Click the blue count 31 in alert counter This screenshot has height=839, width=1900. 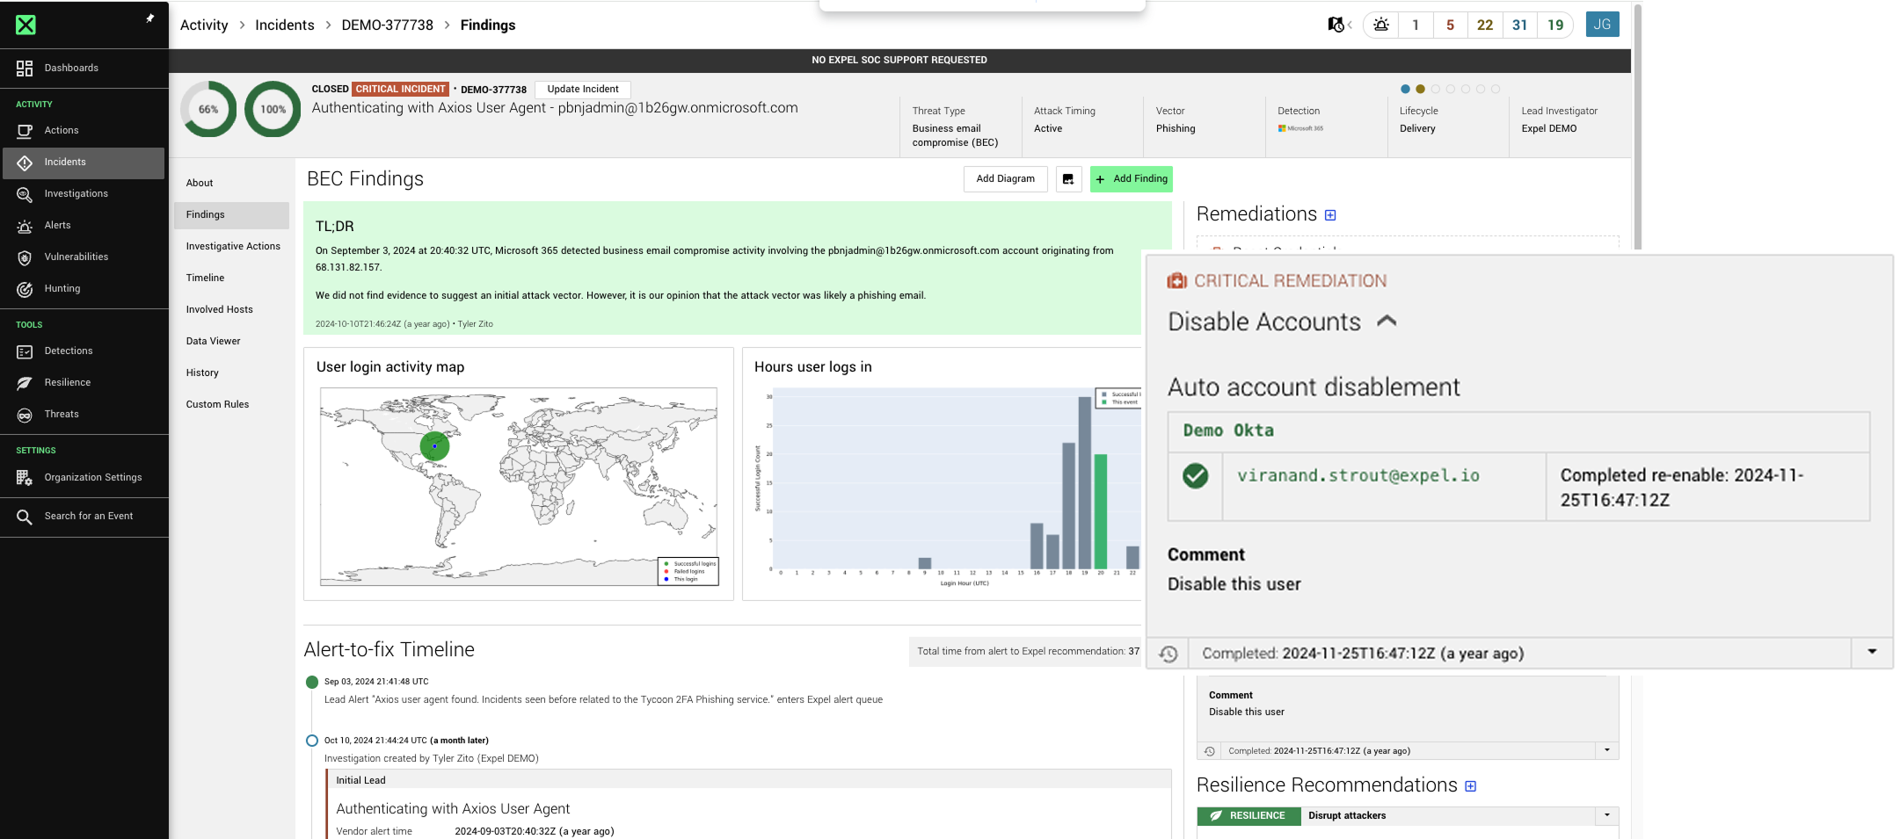pos(1520,25)
